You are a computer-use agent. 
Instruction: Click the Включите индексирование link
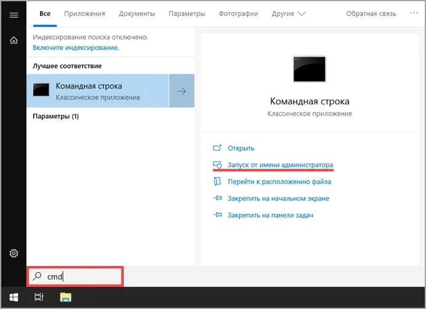[x=76, y=48]
